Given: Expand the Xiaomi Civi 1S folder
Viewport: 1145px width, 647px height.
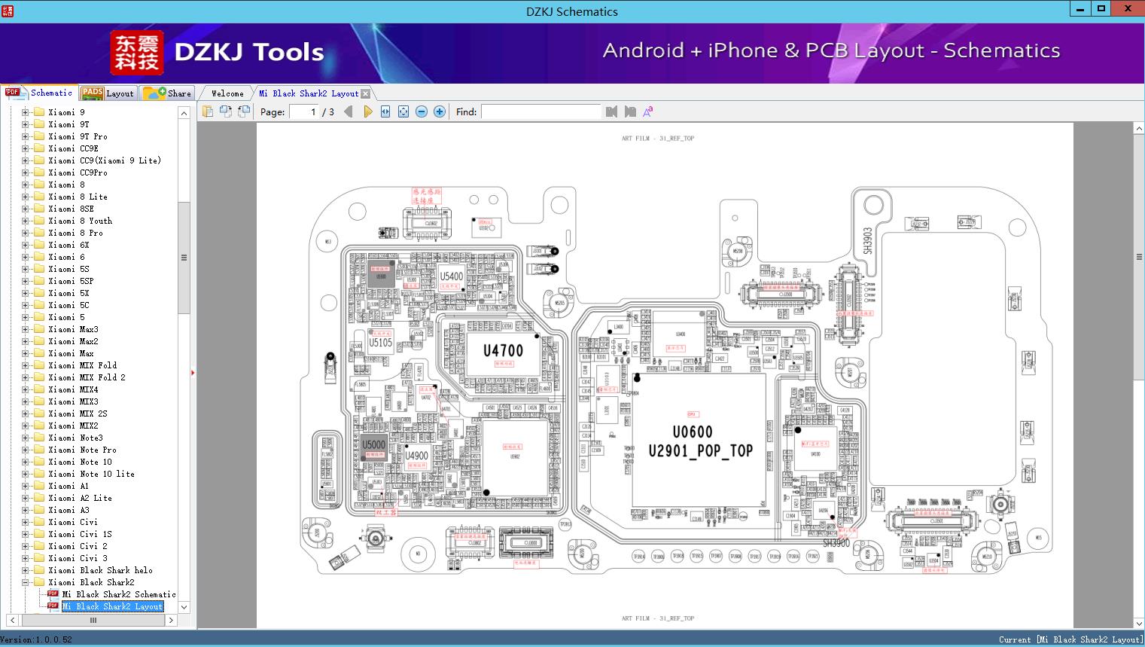Looking at the screenshot, I should coord(25,534).
